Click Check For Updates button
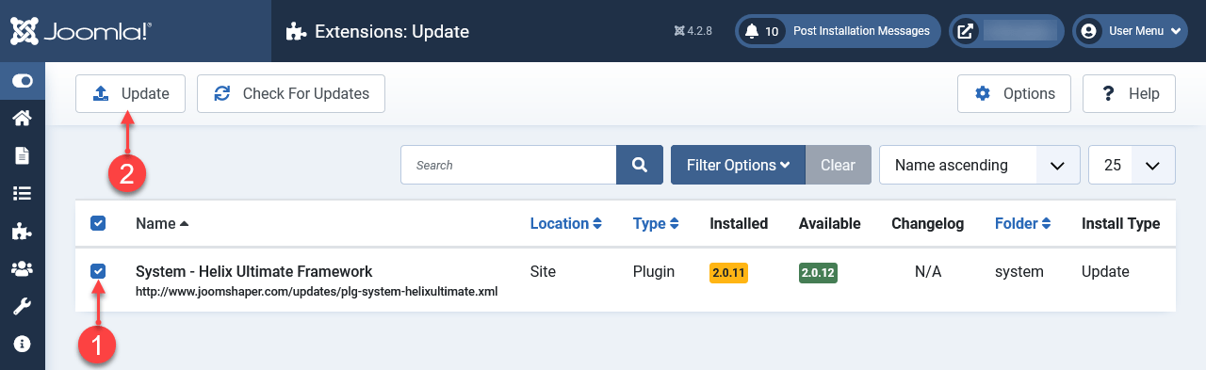This screenshot has height=370, width=1206. coord(290,93)
